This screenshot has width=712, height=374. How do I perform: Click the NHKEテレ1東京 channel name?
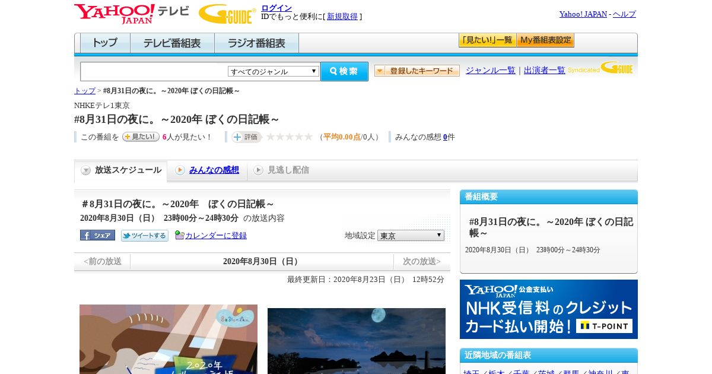(x=102, y=106)
